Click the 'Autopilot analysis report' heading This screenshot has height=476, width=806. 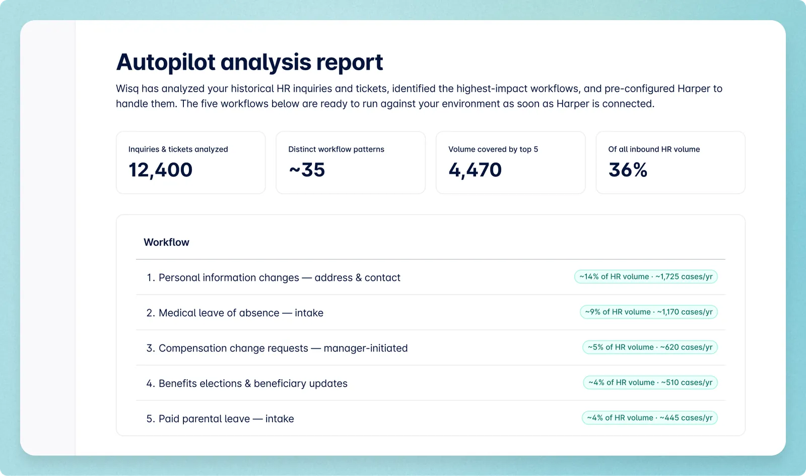point(249,63)
